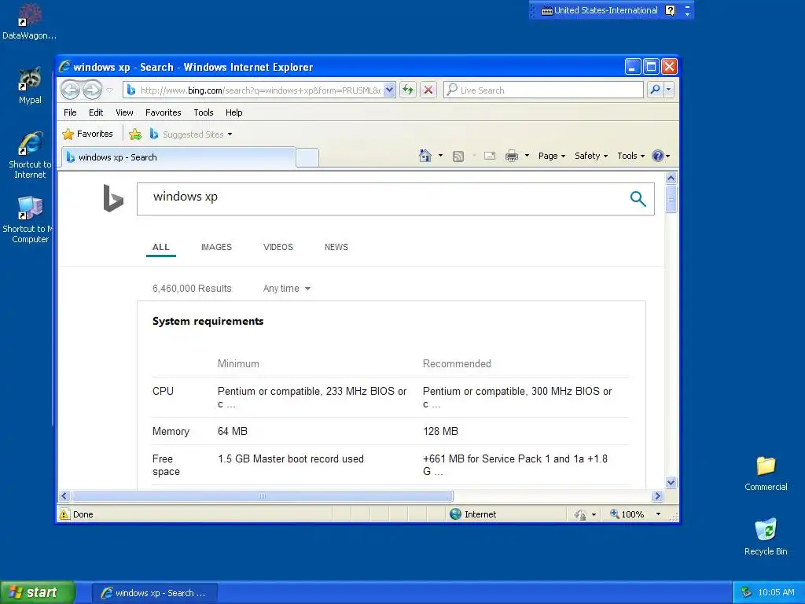Click the language bar help question icon
Viewport: 805px width, 604px height.
[x=670, y=10]
